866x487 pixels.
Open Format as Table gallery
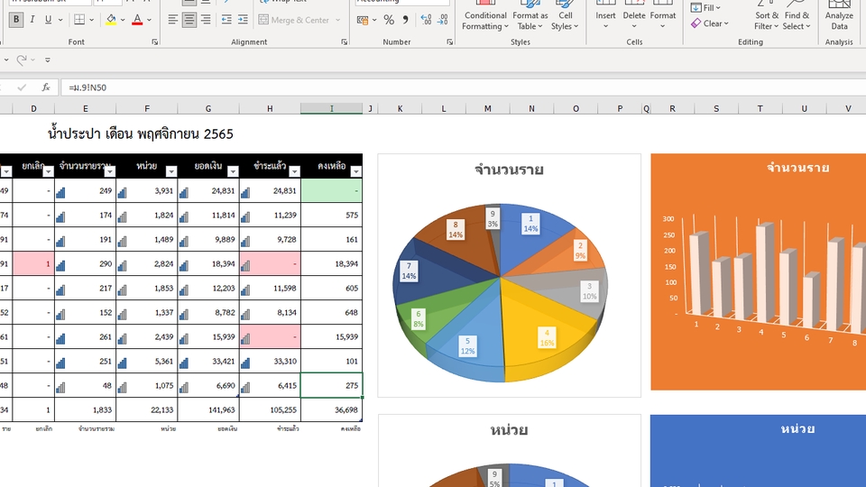click(530, 15)
